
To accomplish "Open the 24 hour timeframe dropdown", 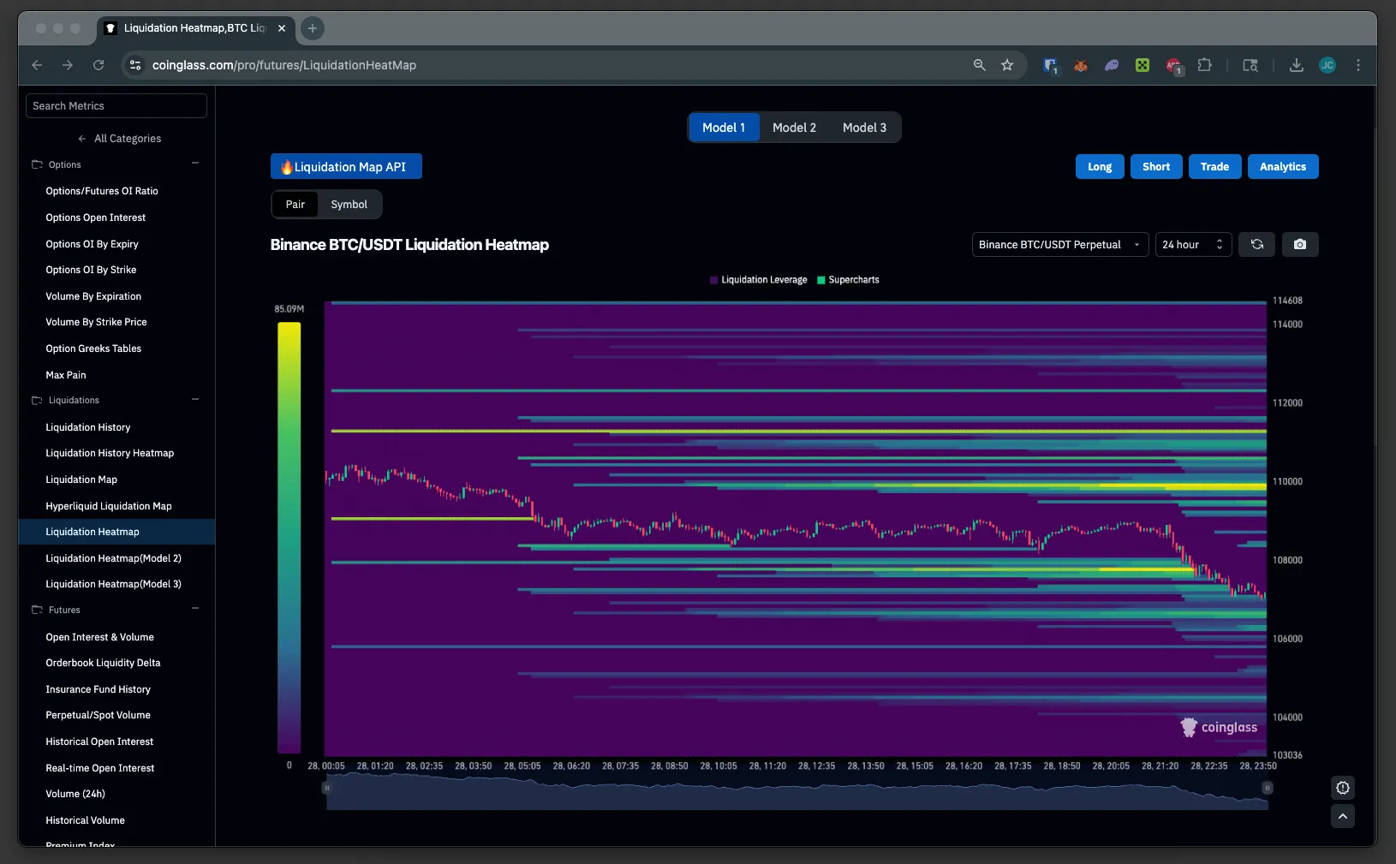I will pyautogui.click(x=1193, y=245).
